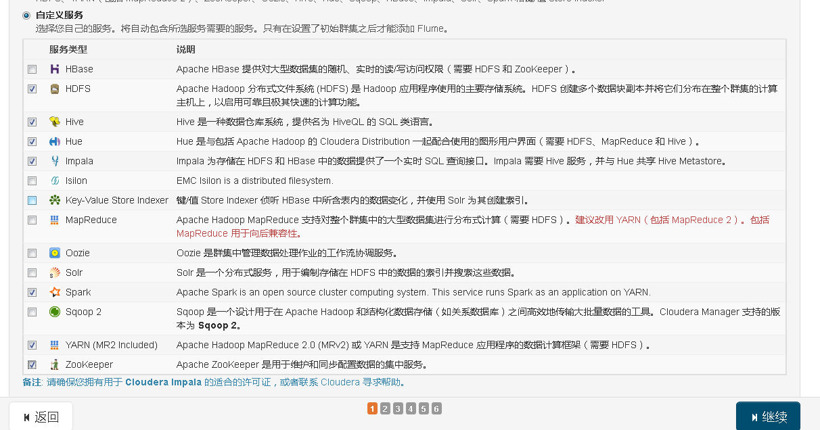This screenshot has height=430, width=820.
Task: Click the Solr service icon
Action: 55,272
